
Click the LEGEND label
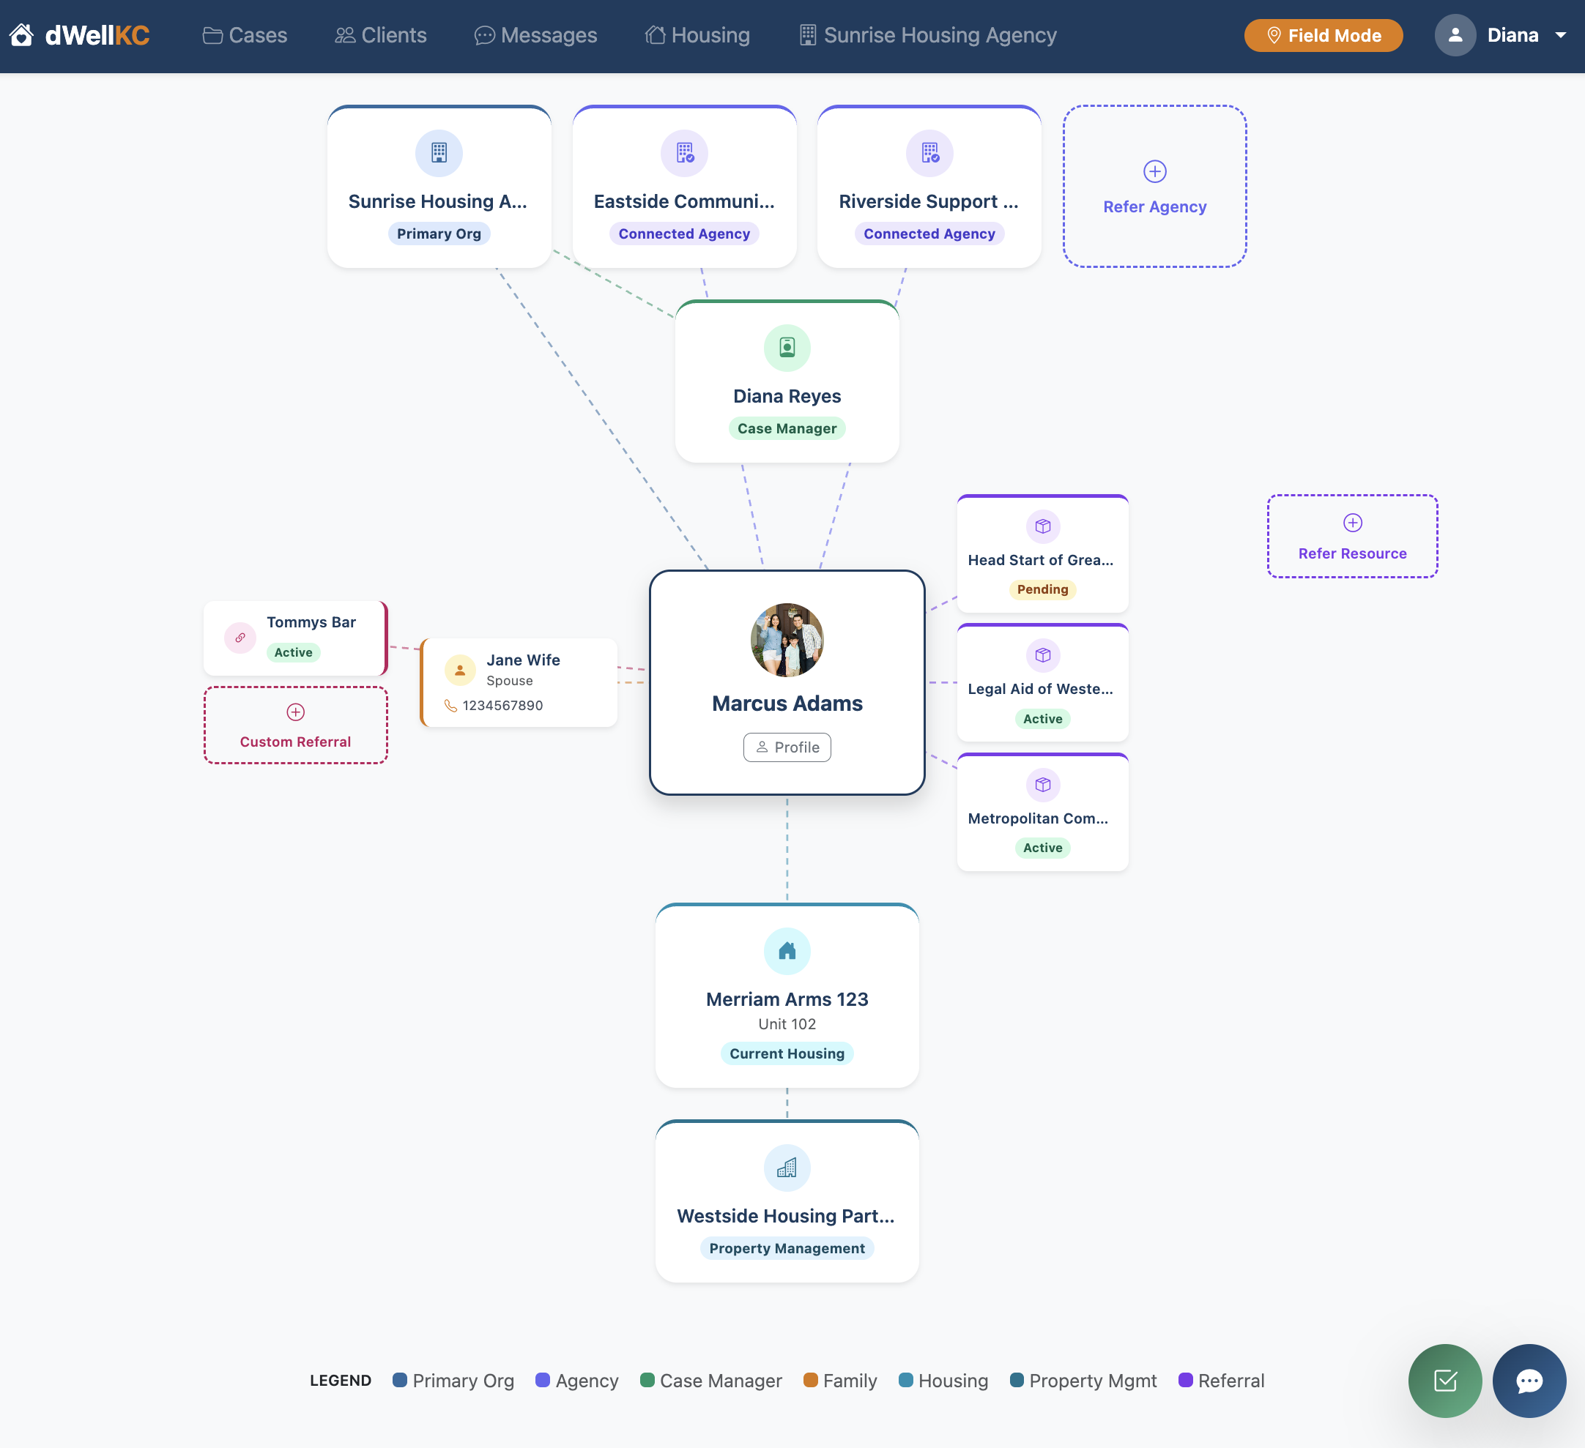pyautogui.click(x=341, y=1381)
